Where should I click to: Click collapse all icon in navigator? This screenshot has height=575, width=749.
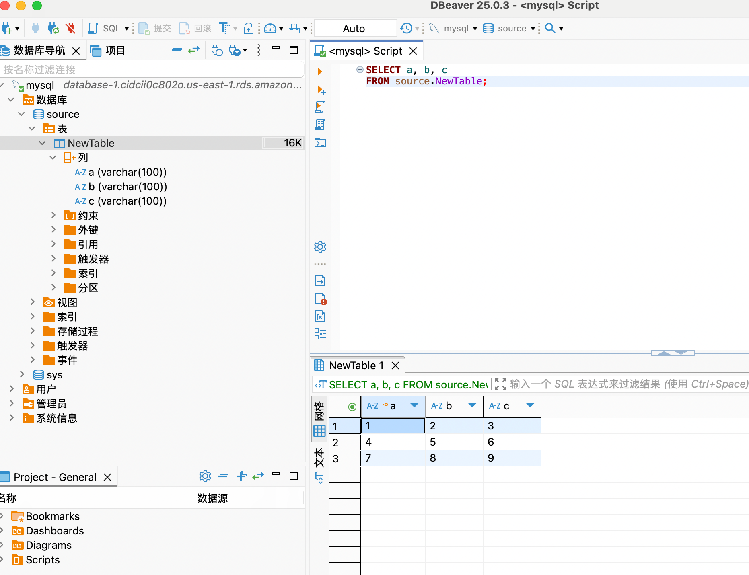point(177,50)
